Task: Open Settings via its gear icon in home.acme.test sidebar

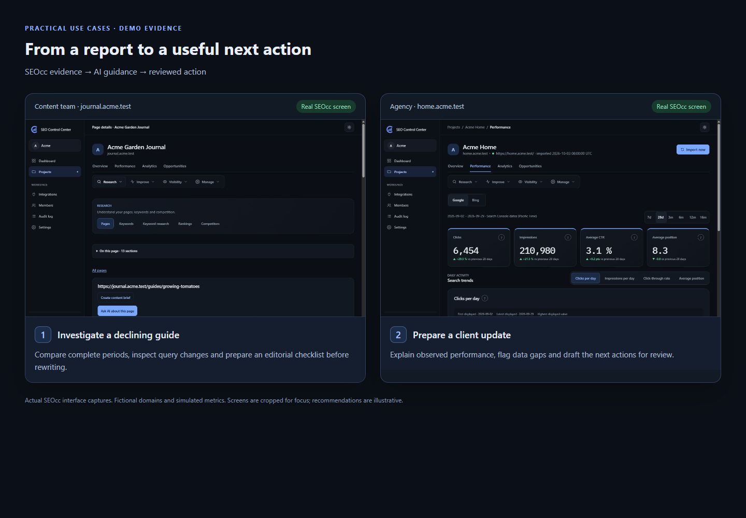Action: tap(389, 227)
